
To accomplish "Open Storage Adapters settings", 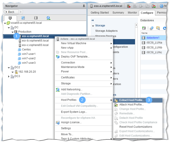I will (x=106, y=31).
